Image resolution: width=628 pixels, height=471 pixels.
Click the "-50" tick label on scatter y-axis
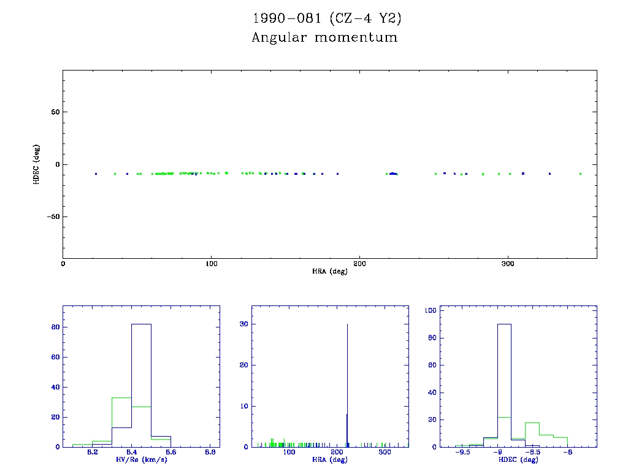pyautogui.click(x=52, y=216)
